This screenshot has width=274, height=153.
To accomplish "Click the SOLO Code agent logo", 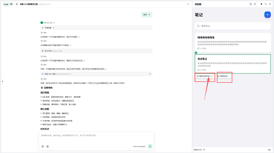I will 42,23.
